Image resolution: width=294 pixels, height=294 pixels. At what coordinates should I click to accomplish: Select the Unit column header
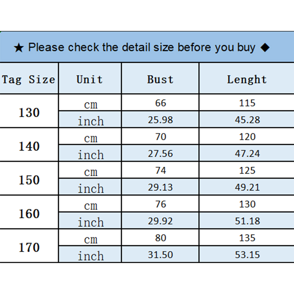tap(90, 79)
